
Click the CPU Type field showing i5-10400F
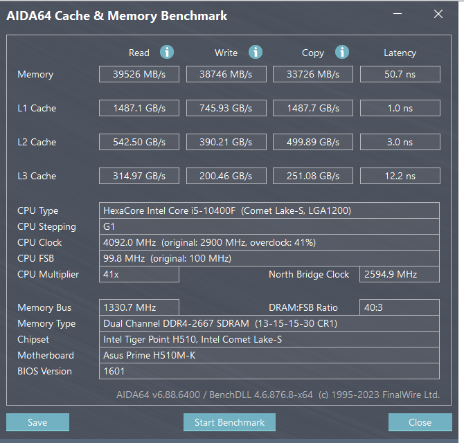pyautogui.click(x=269, y=210)
